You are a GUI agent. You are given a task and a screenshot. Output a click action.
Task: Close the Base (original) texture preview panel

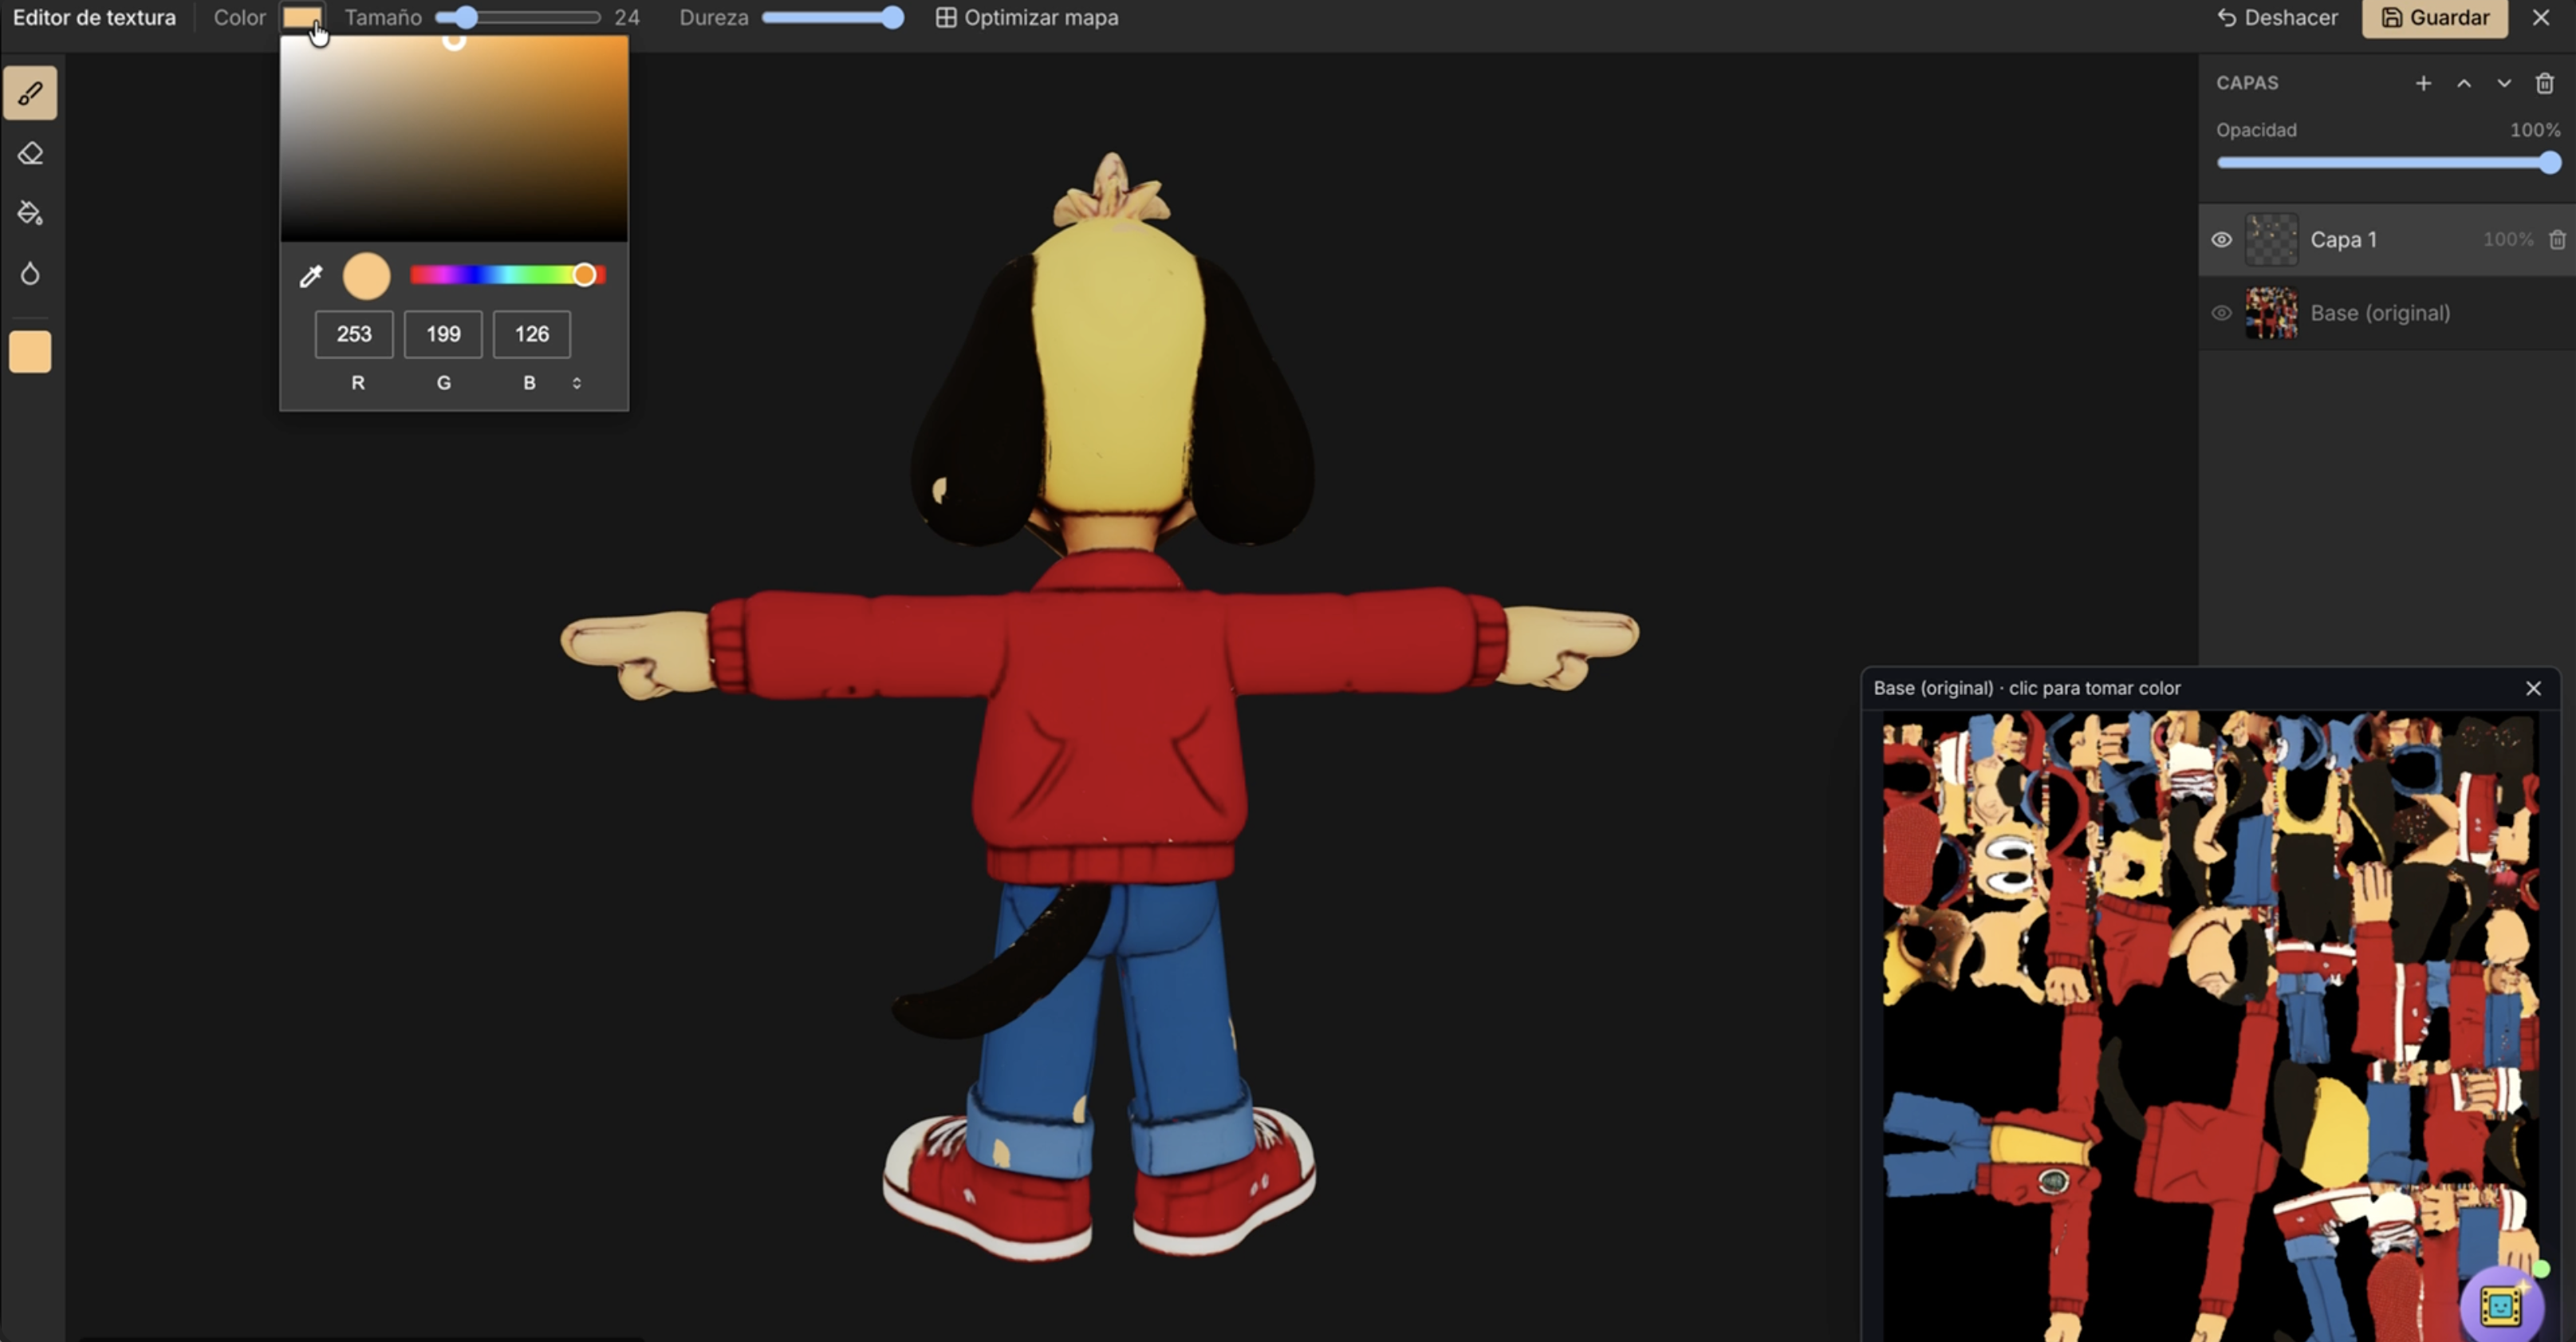(2533, 688)
